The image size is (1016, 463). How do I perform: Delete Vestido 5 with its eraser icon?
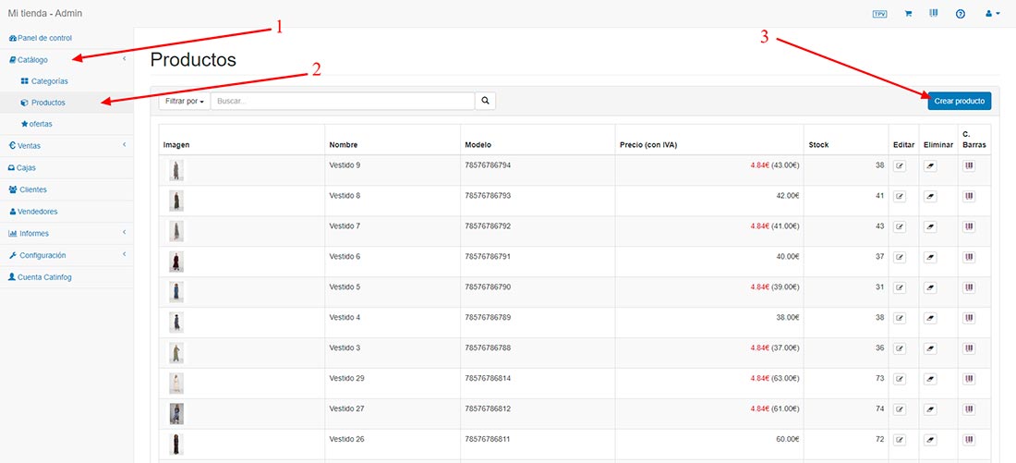pyautogui.click(x=930, y=288)
